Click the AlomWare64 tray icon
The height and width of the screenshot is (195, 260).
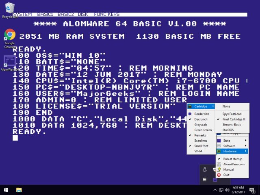click(215, 180)
